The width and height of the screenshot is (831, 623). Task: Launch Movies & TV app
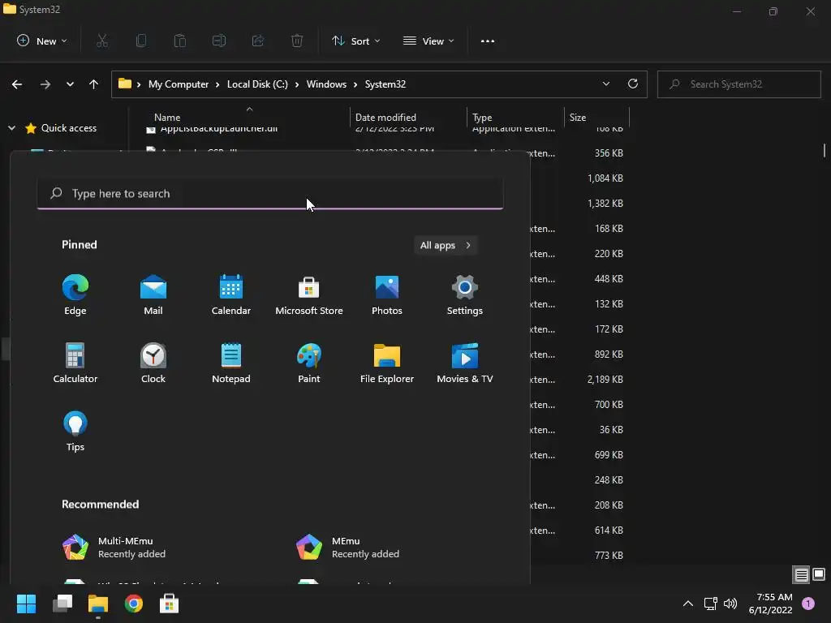[x=465, y=363]
